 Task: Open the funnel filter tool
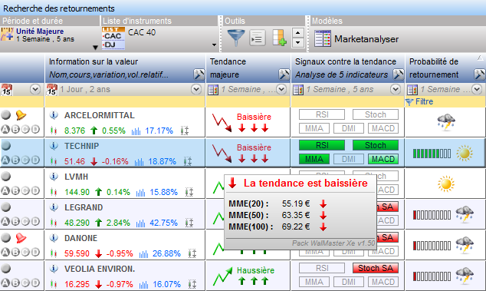coord(236,38)
